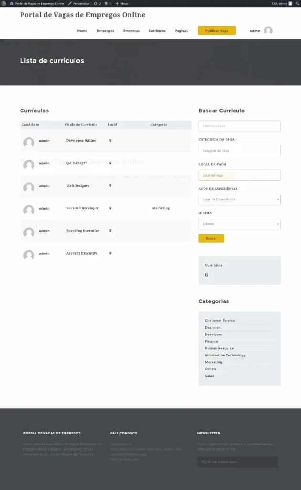Open the Anos de Experiência dropdown
Image resolution: width=301 pixels, height=490 pixels.
pos(239,200)
